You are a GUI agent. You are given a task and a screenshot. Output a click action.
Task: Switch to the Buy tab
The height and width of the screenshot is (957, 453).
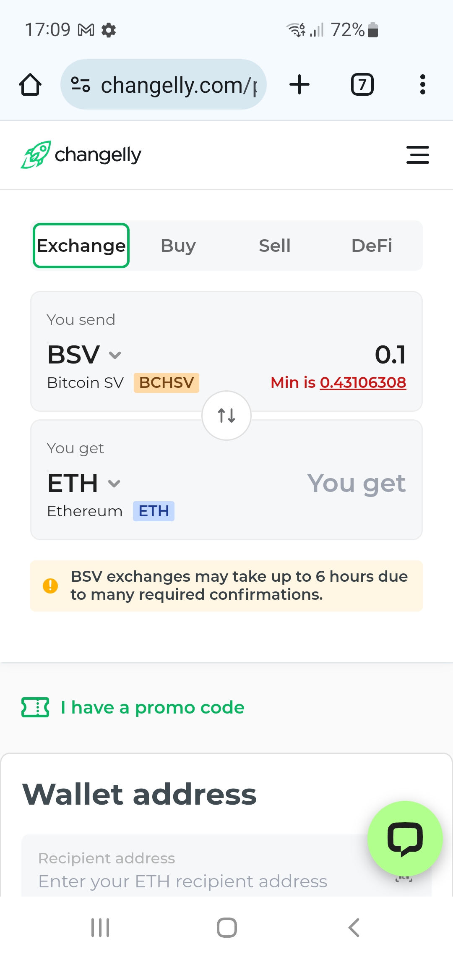pos(178,246)
